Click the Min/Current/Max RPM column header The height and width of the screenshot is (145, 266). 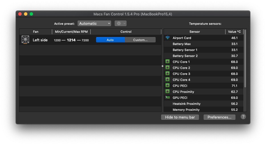click(71, 32)
